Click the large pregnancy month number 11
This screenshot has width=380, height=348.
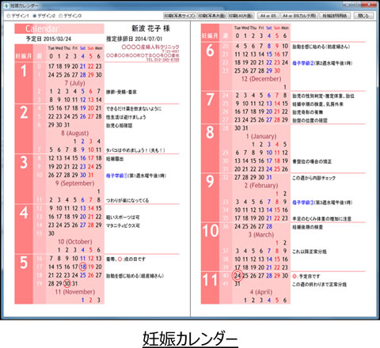(x=211, y=280)
